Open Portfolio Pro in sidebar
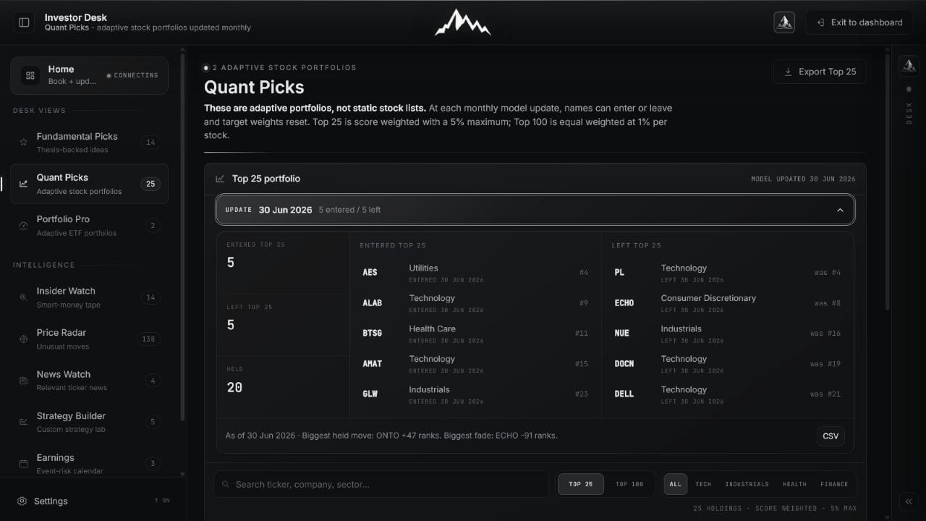This screenshot has height=521, width=926. (89, 225)
